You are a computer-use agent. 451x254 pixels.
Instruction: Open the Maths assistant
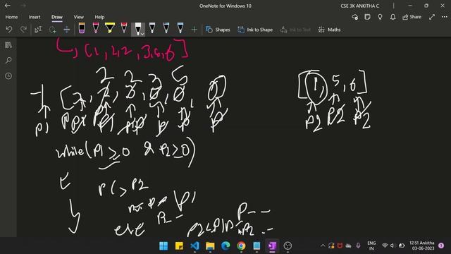329,30
